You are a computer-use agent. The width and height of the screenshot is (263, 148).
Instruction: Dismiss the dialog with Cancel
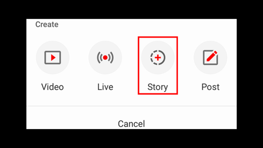point(131,124)
